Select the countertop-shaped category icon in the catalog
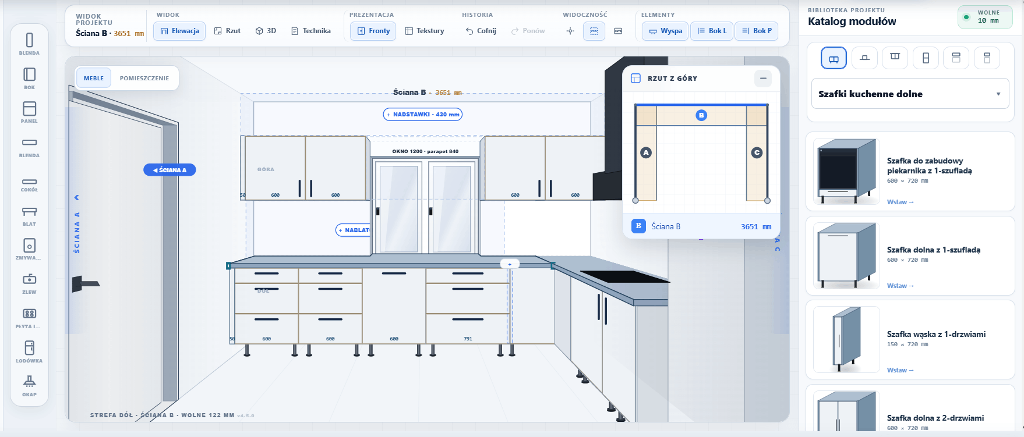1024x437 pixels. pyautogui.click(x=864, y=58)
